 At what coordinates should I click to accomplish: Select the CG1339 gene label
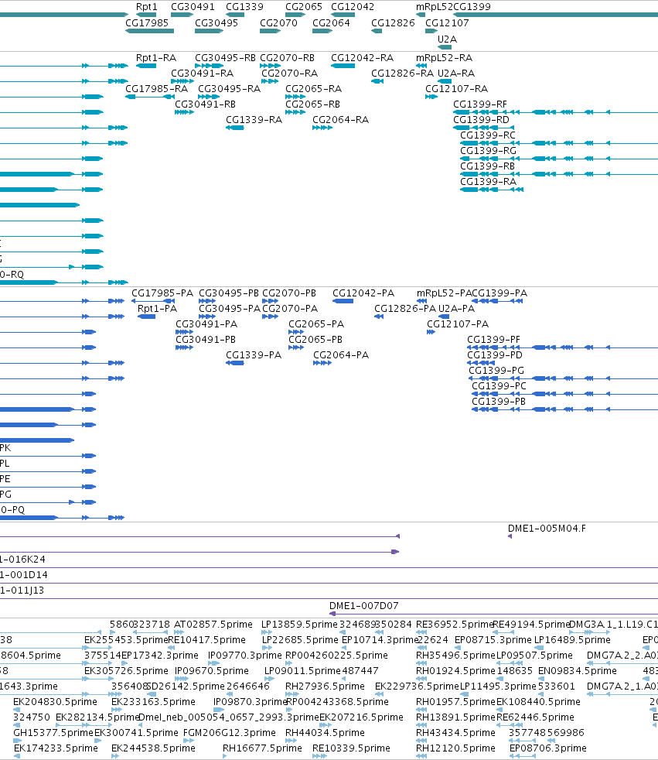pyautogui.click(x=244, y=7)
